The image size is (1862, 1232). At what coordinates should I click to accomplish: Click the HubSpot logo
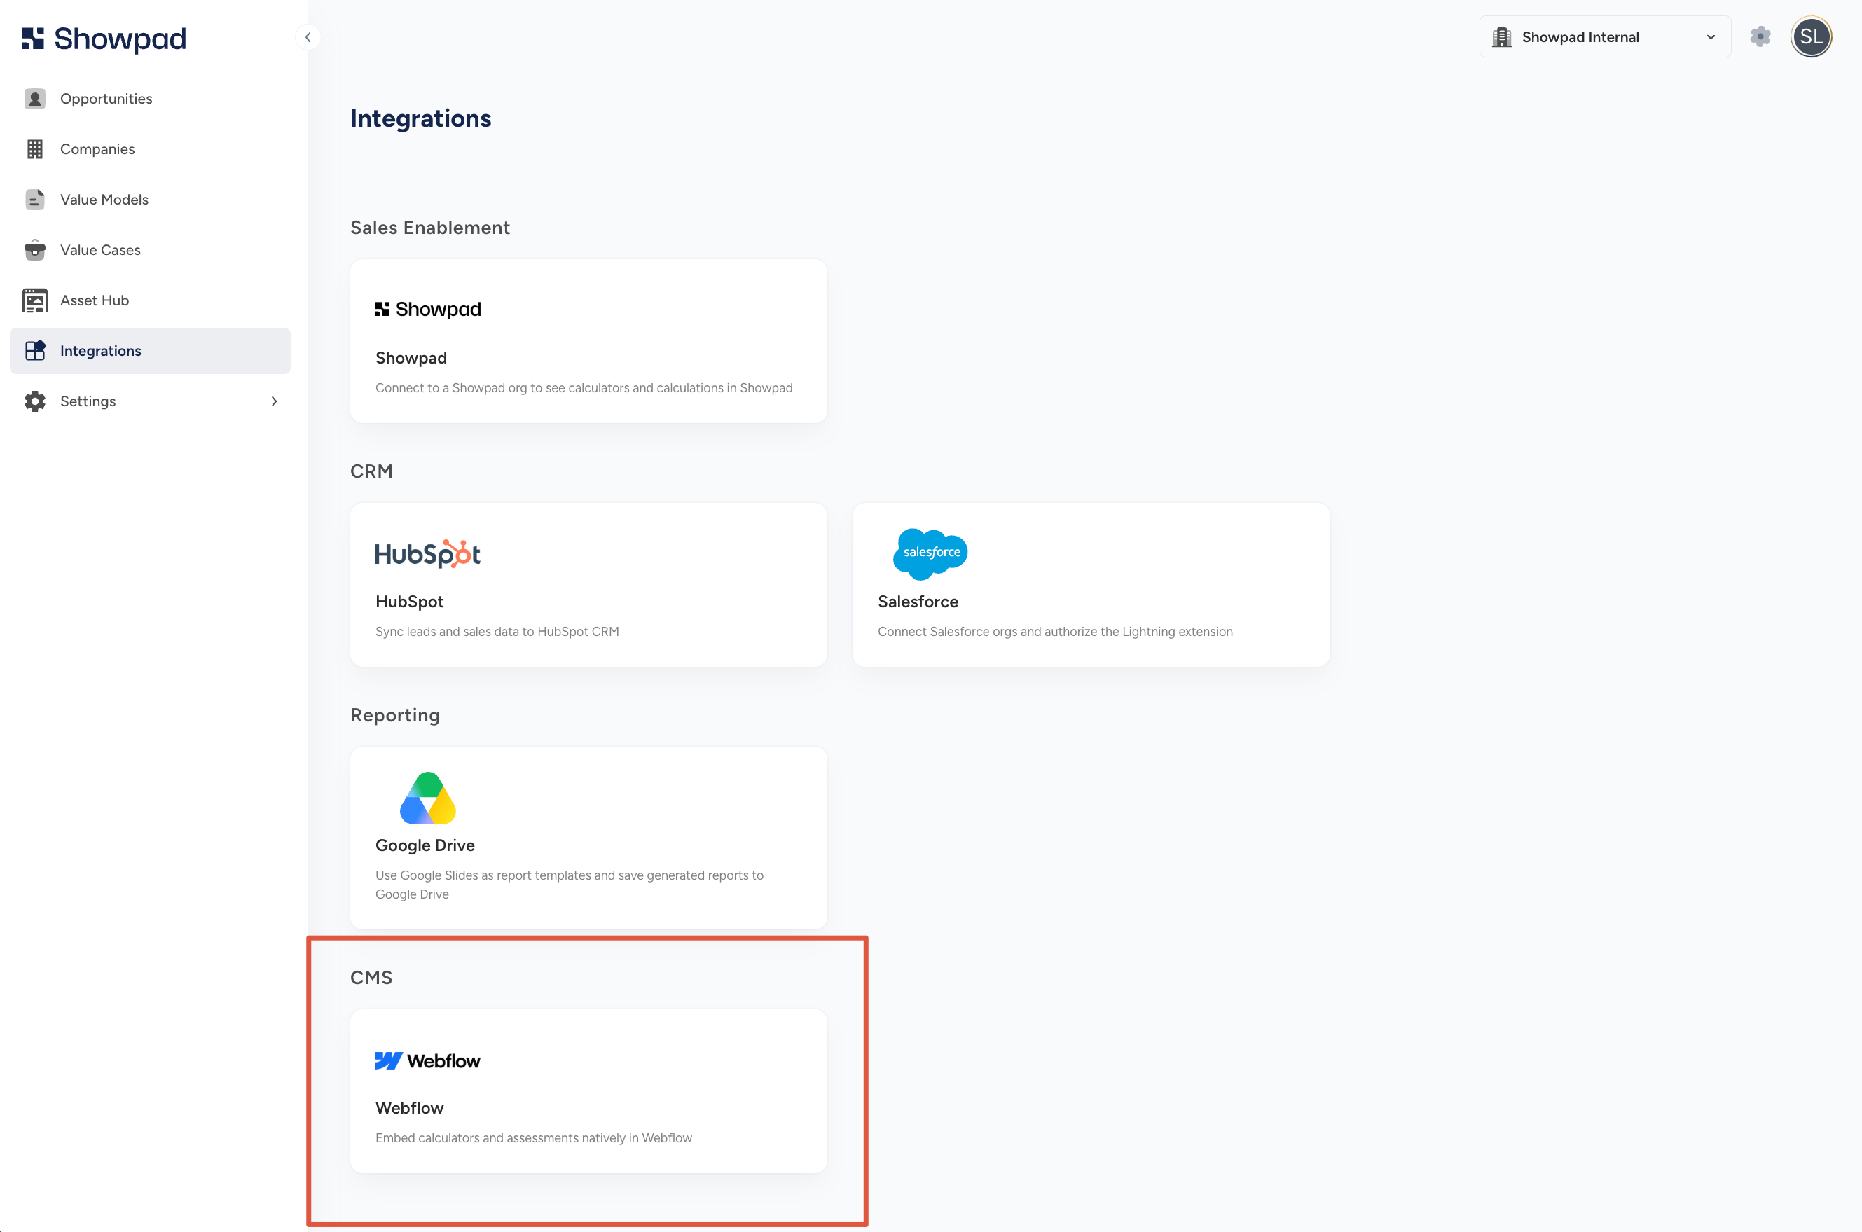(x=427, y=554)
